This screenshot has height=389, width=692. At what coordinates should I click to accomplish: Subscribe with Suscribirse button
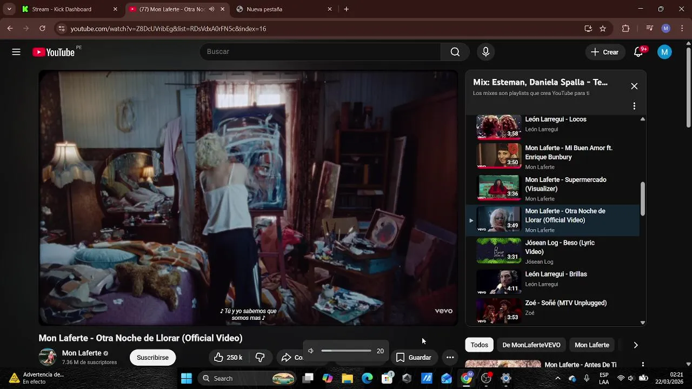[152, 357]
